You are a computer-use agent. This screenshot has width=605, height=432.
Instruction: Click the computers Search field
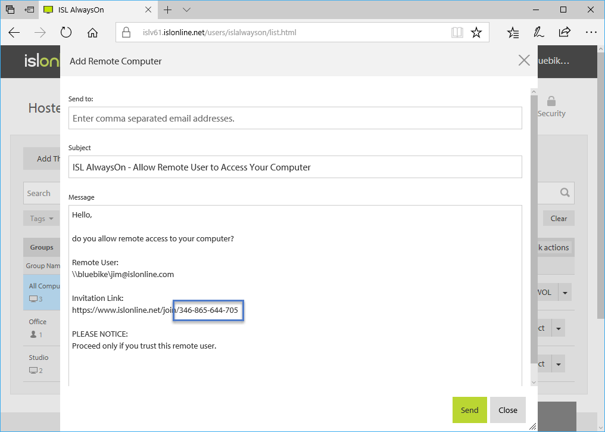tap(42, 193)
